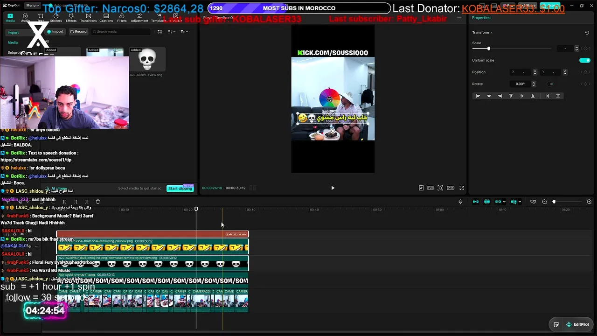Click the Scale slider handle
This screenshot has height=336, width=597.
(x=489, y=49)
